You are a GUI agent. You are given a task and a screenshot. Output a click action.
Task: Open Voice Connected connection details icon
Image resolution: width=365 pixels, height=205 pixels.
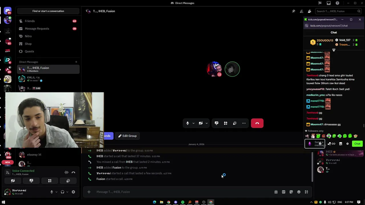(x=8, y=172)
